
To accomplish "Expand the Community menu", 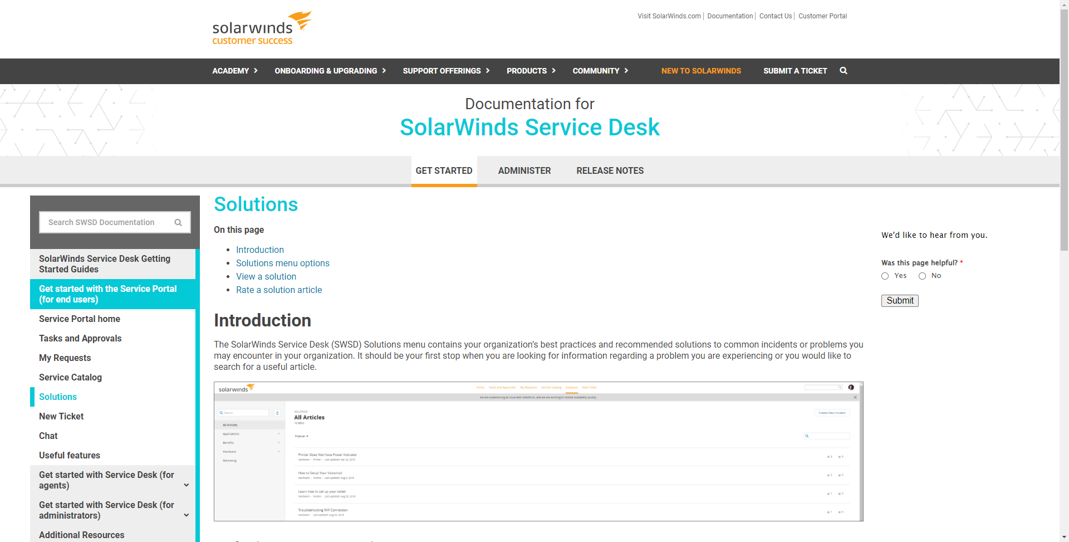I will tap(600, 71).
